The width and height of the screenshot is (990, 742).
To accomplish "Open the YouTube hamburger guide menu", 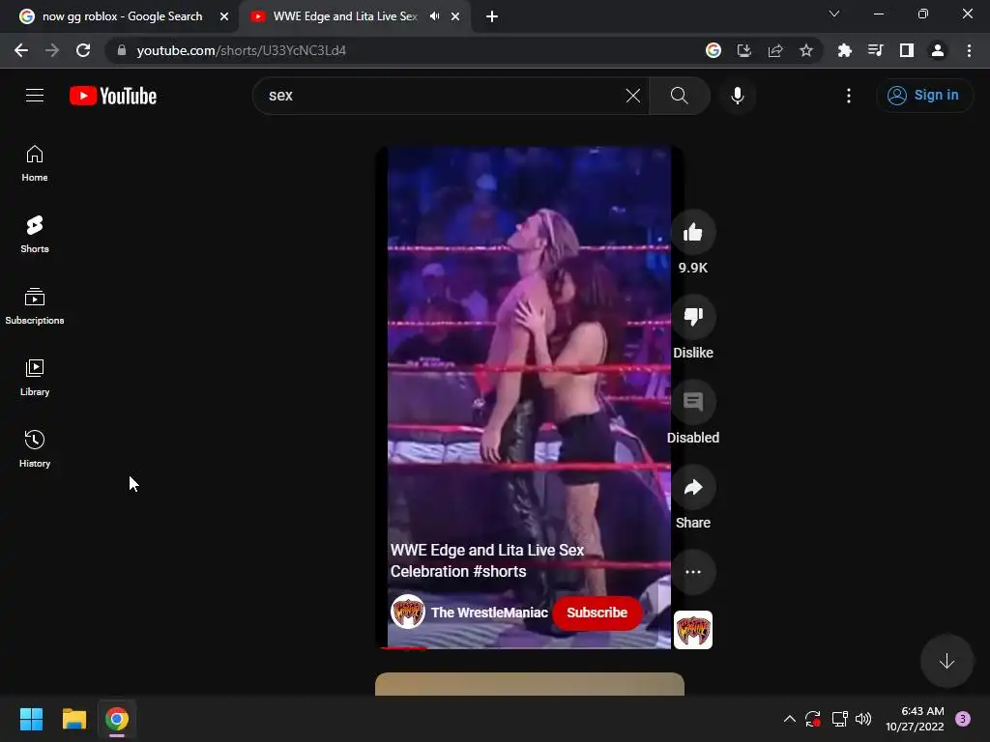I will [x=35, y=96].
